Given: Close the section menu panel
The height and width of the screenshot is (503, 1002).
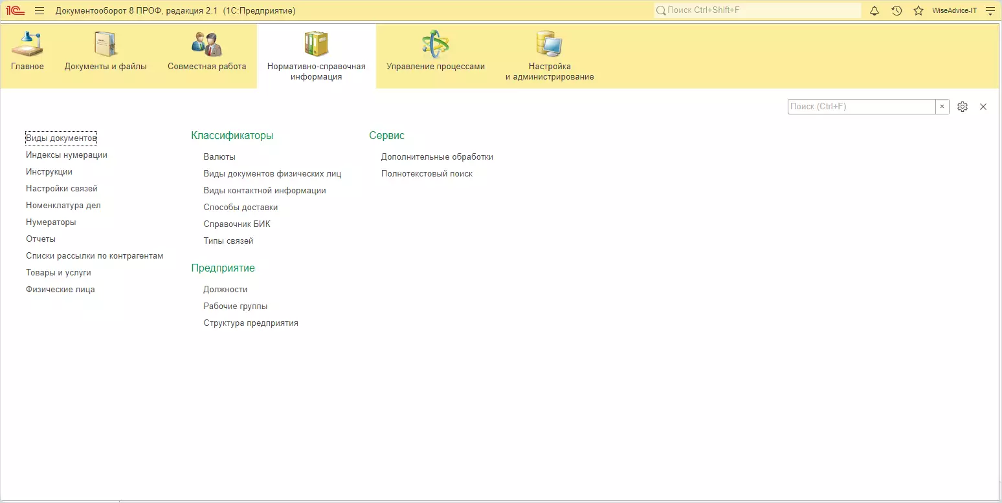Looking at the screenshot, I should [x=983, y=107].
